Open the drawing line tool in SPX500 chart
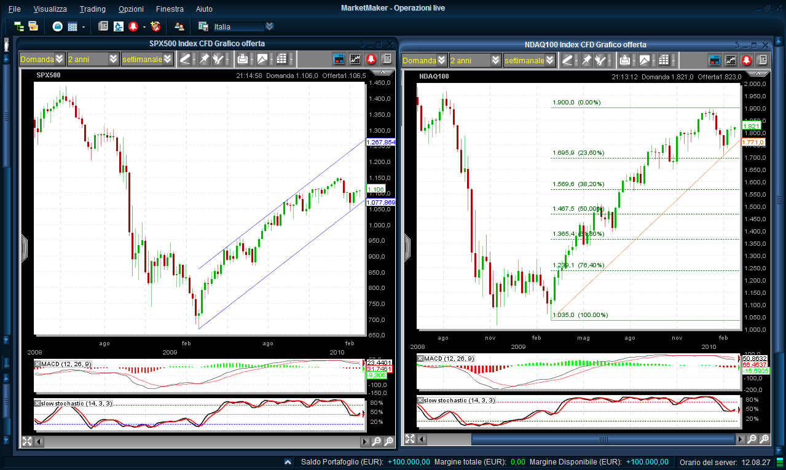 pos(185,59)
